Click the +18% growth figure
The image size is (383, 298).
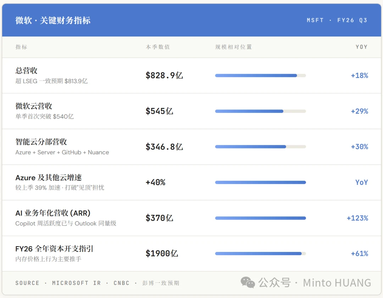pos(360,76)
